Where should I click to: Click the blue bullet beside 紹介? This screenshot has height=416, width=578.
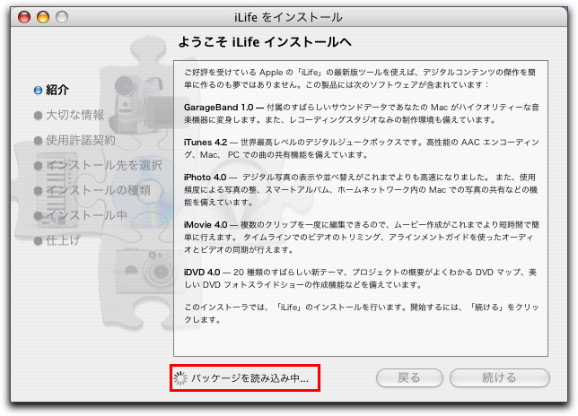[x=38, y=91]
